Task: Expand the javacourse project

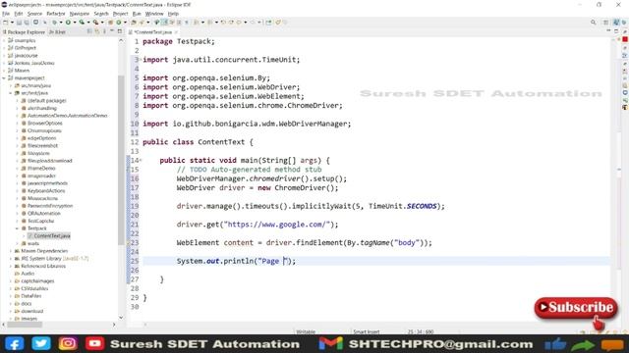Action: point(4,56)
